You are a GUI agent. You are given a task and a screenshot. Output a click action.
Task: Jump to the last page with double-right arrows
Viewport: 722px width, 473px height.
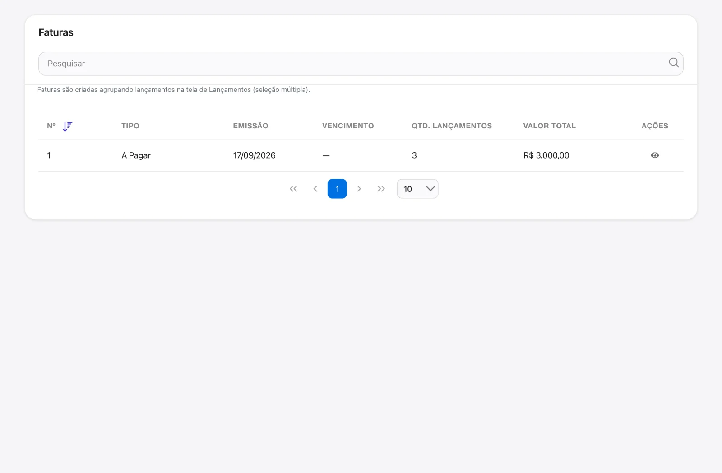(x=381, y=189)
